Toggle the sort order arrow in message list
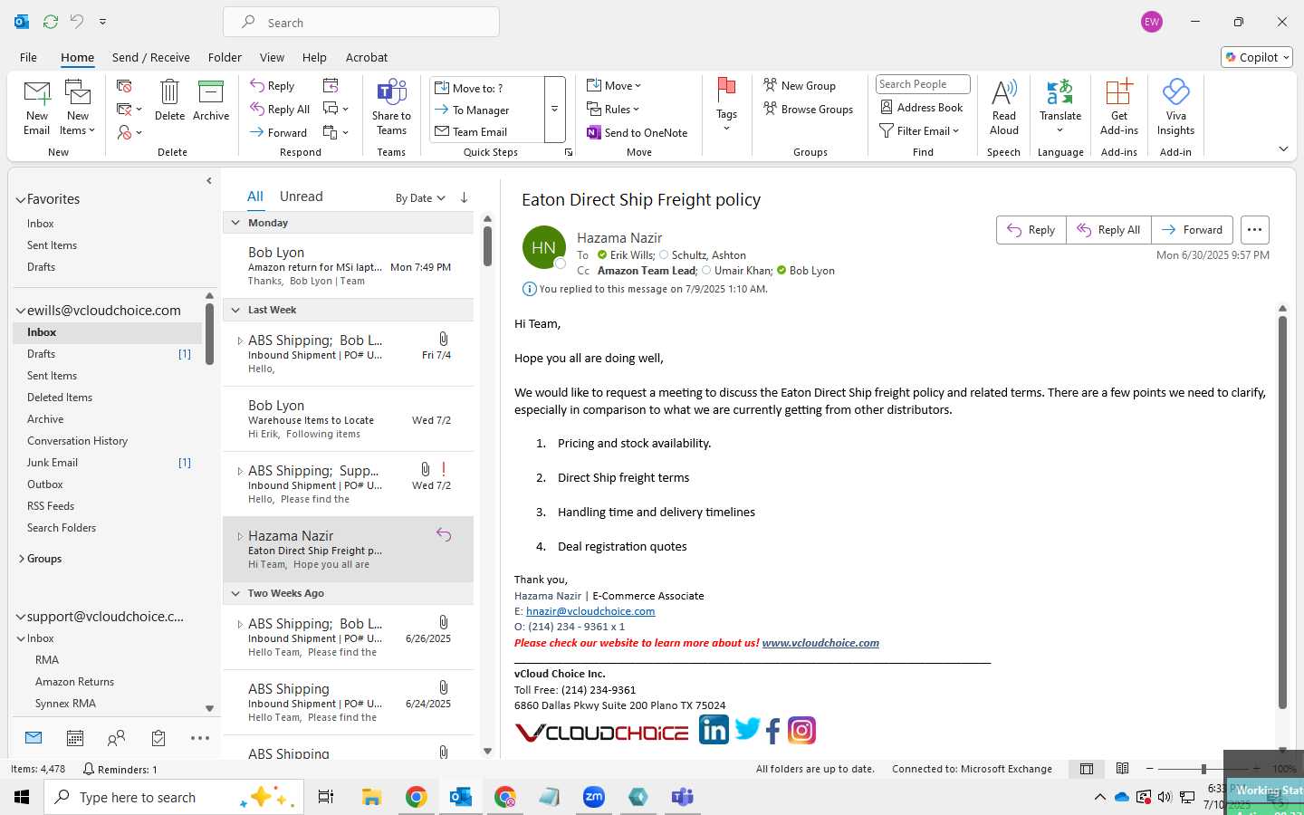Viewport: 1304px width, 815px height. pyautogui.click(x=464, y=197)
